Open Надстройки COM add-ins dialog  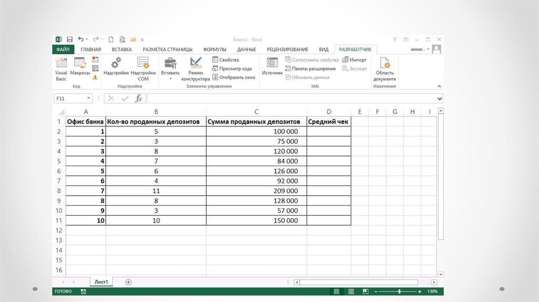click(x=143, y=67)
